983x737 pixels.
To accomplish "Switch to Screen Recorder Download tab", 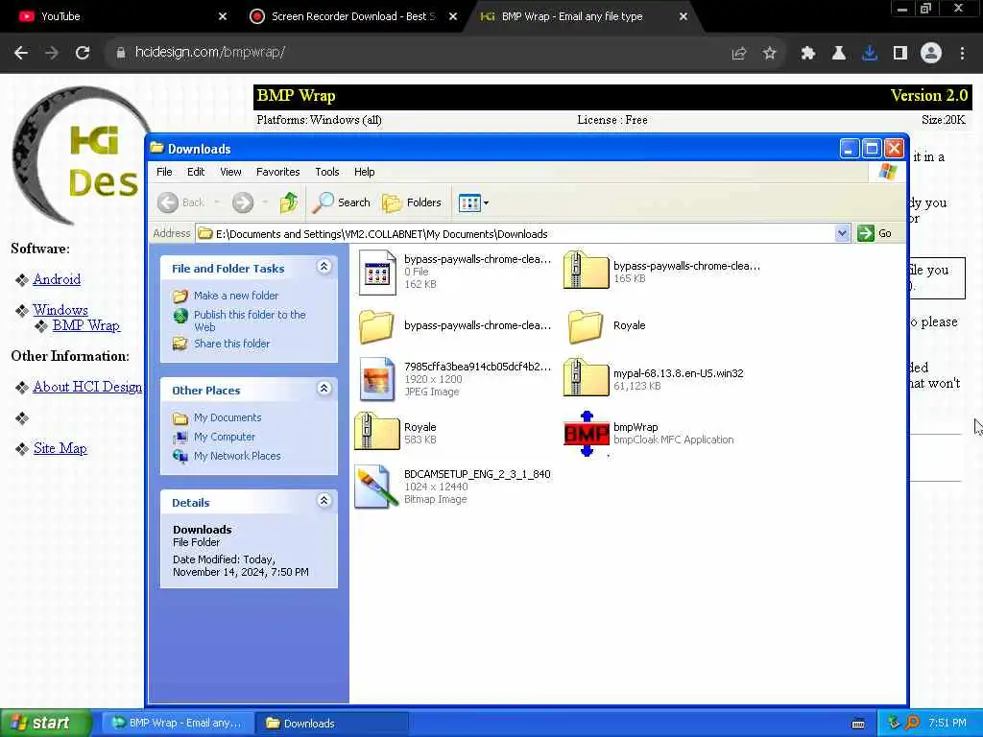I will coord(352,16).
